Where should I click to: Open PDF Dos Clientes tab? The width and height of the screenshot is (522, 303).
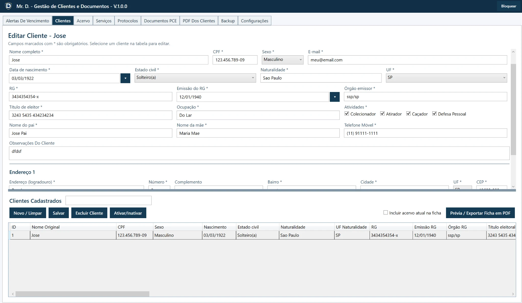tap(199, 21)
